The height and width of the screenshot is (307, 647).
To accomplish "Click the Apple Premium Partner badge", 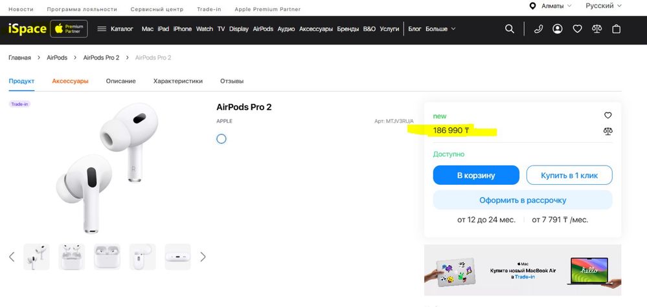I will pos(69,29).
